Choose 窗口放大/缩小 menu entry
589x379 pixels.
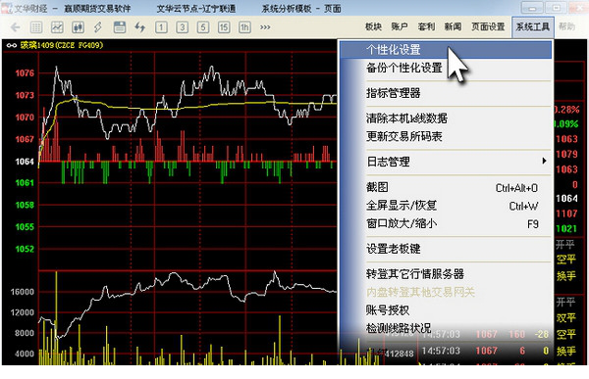point(446,224)
